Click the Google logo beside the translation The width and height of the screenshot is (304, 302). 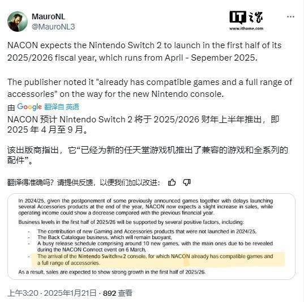pos(29,107)
